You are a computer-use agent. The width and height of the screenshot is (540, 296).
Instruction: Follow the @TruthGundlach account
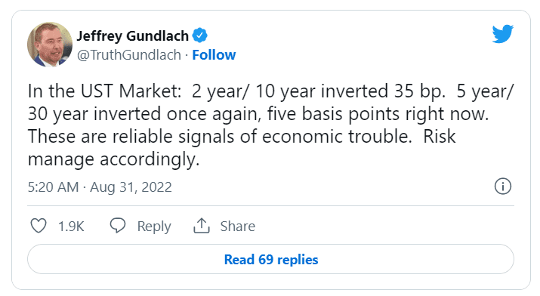coord(214,55)
